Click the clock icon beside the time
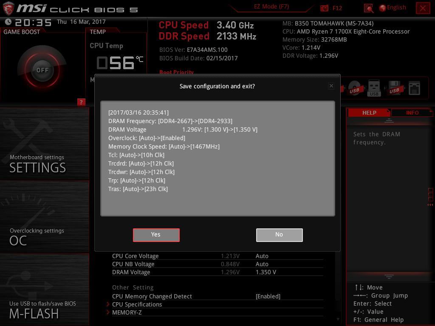The height and width of the screenshot is (326, 435). pos(8,22)
